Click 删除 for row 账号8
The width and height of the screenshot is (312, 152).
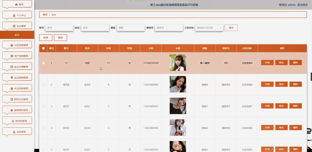tap(295, 84)
